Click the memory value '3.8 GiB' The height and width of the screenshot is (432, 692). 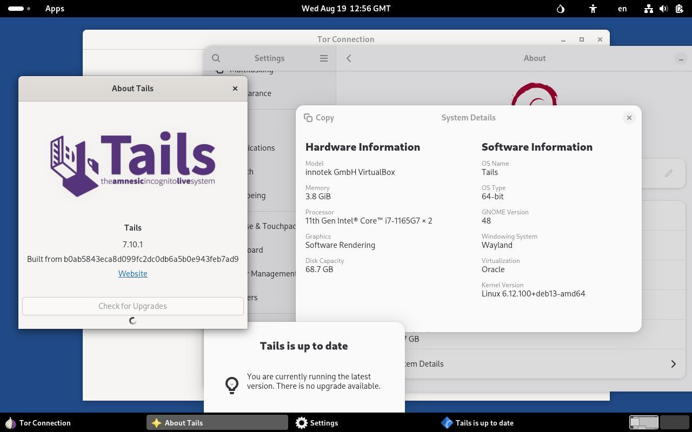(x=318, y=197)
